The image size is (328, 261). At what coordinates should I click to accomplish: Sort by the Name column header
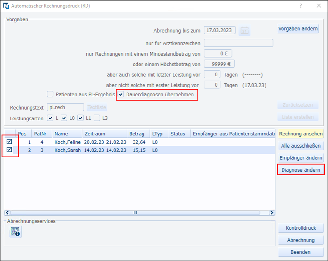tap(67, 134)
